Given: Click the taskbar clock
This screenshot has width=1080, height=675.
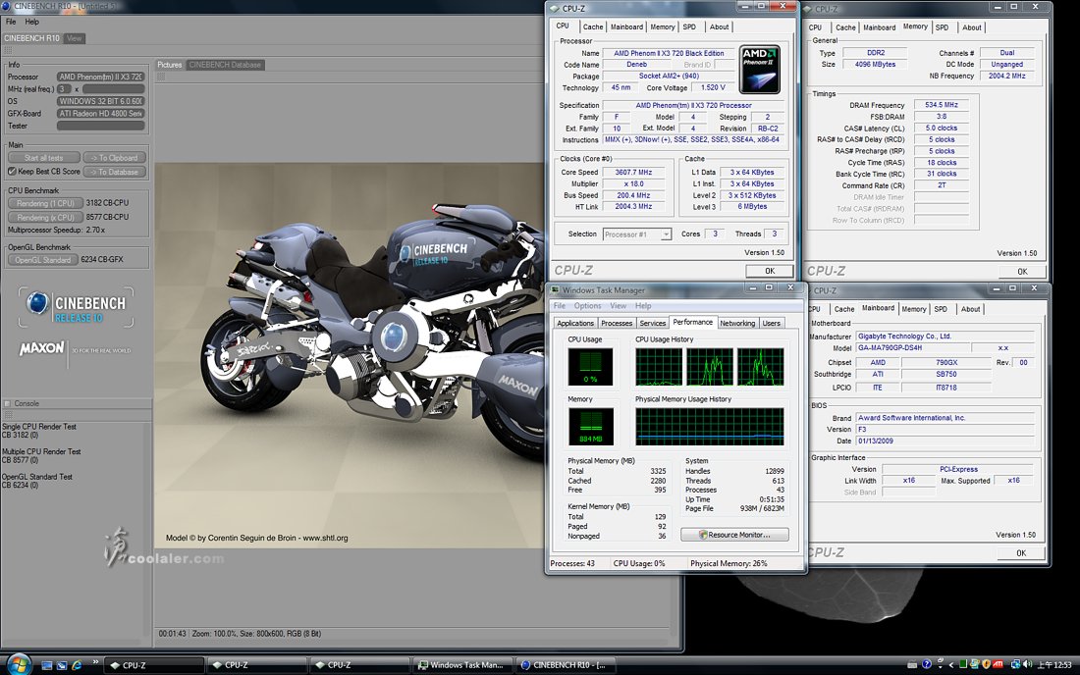Looking at the screenshot, I should [x=1054, y=664].
